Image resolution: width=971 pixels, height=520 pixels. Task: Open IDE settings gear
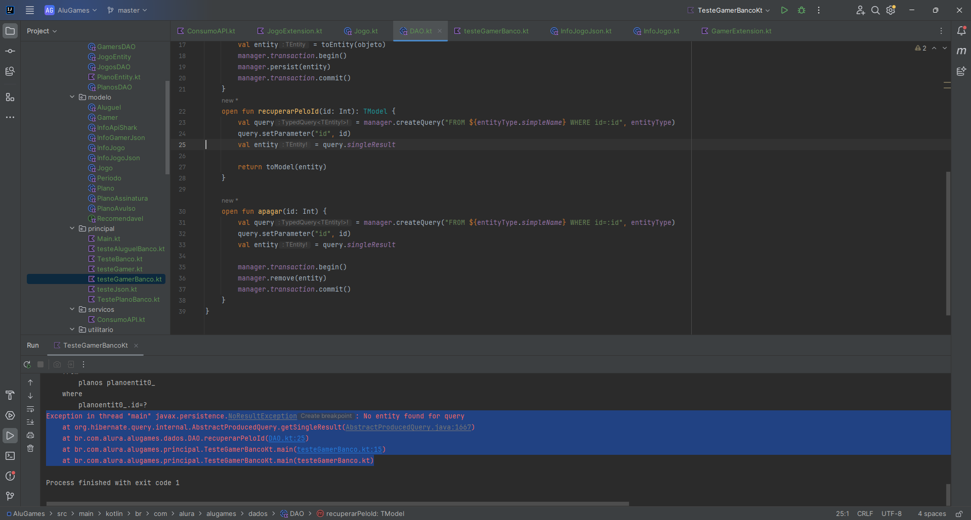click(891, 10)
